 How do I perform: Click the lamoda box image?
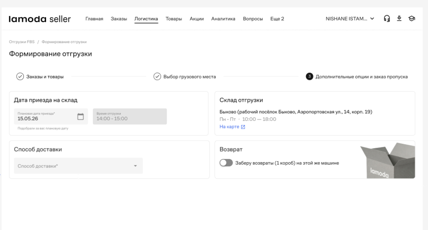coord(387,161)
